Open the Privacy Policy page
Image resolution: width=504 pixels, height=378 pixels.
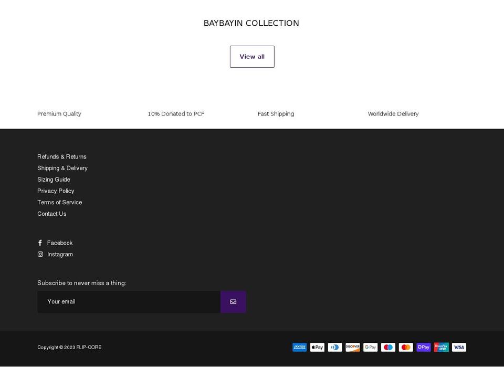pos(56,191)
